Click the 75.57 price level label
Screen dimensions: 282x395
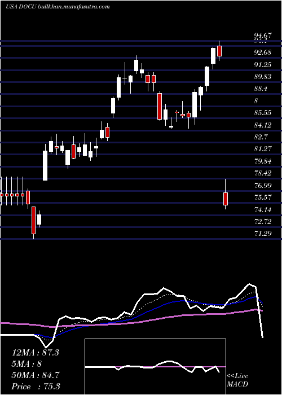[263, 197]
